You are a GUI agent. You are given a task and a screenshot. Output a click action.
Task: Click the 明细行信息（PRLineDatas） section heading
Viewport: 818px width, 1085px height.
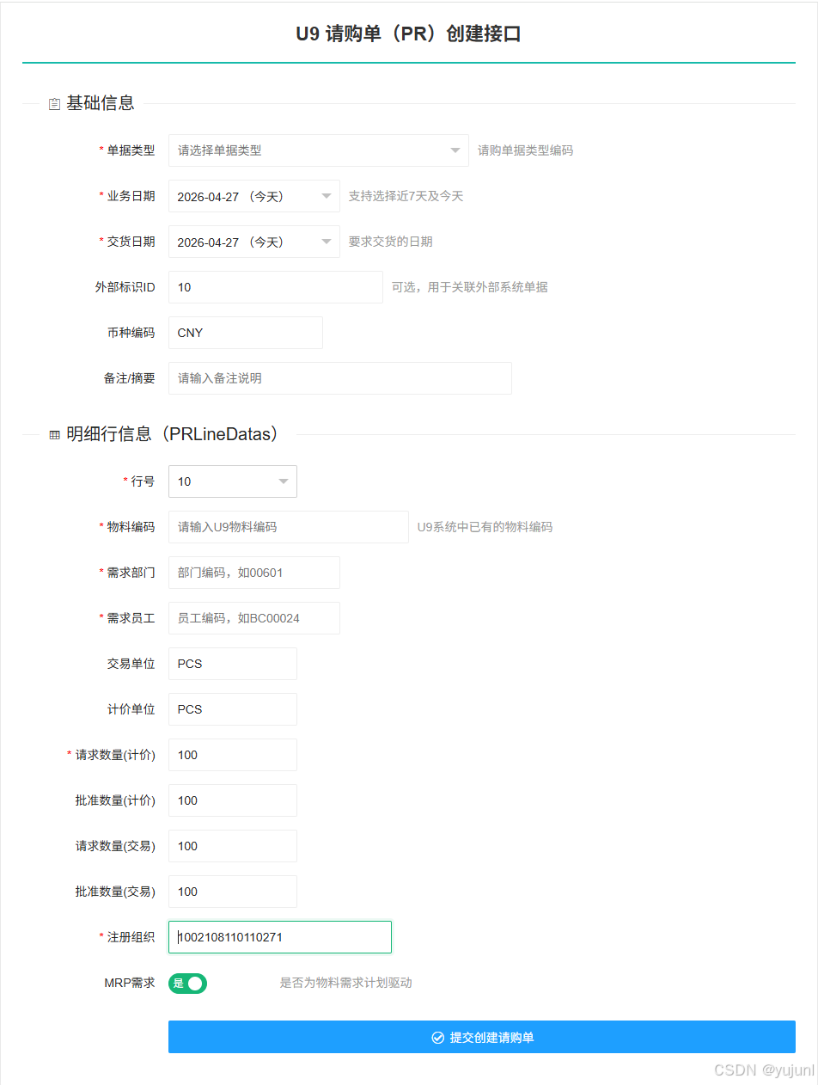click(175, 434)
